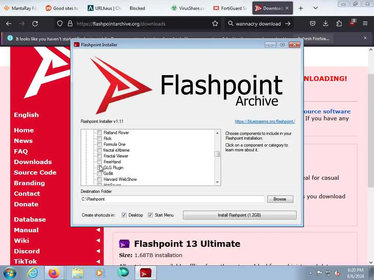List all open Firefox tabs dropdown

pos(315,8)
